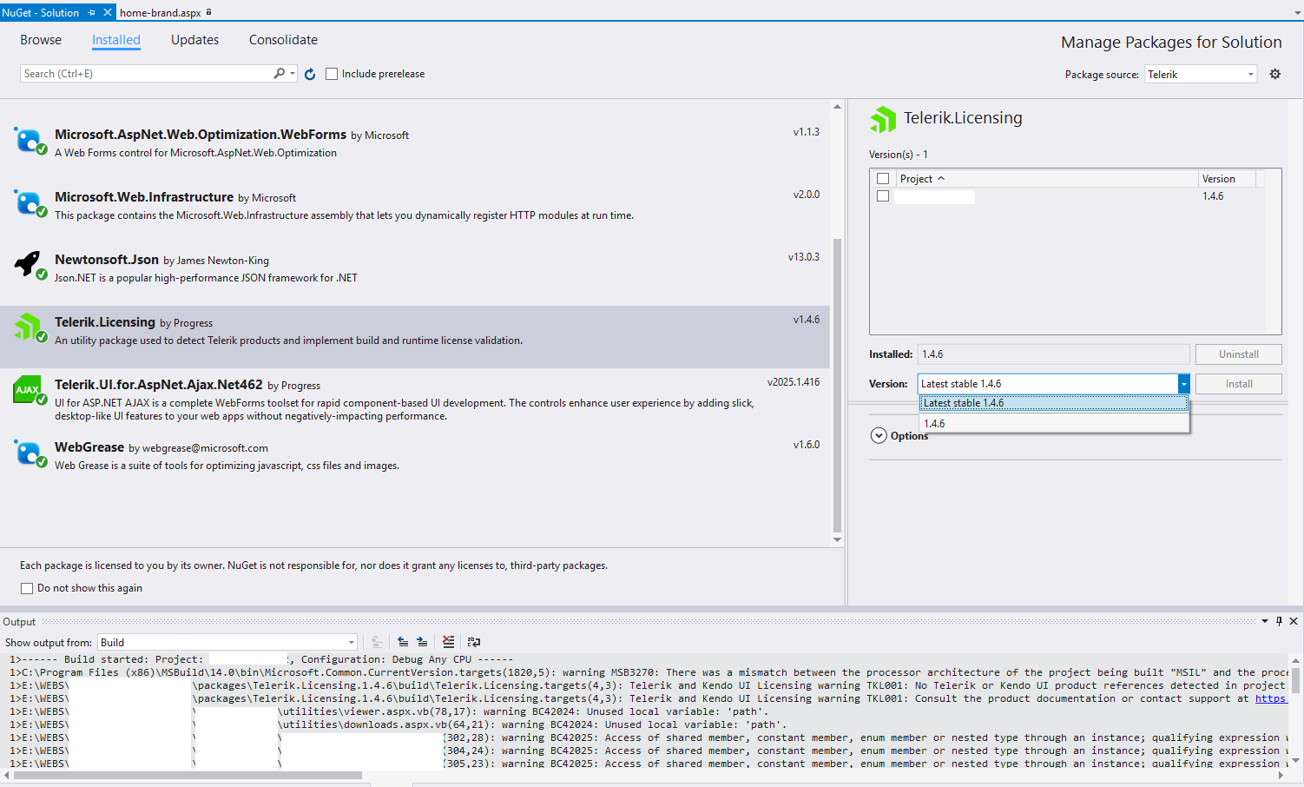Tick the select-all Project header checkbox
This screenshot has width=1304, height=787.
tap(883, 179)
